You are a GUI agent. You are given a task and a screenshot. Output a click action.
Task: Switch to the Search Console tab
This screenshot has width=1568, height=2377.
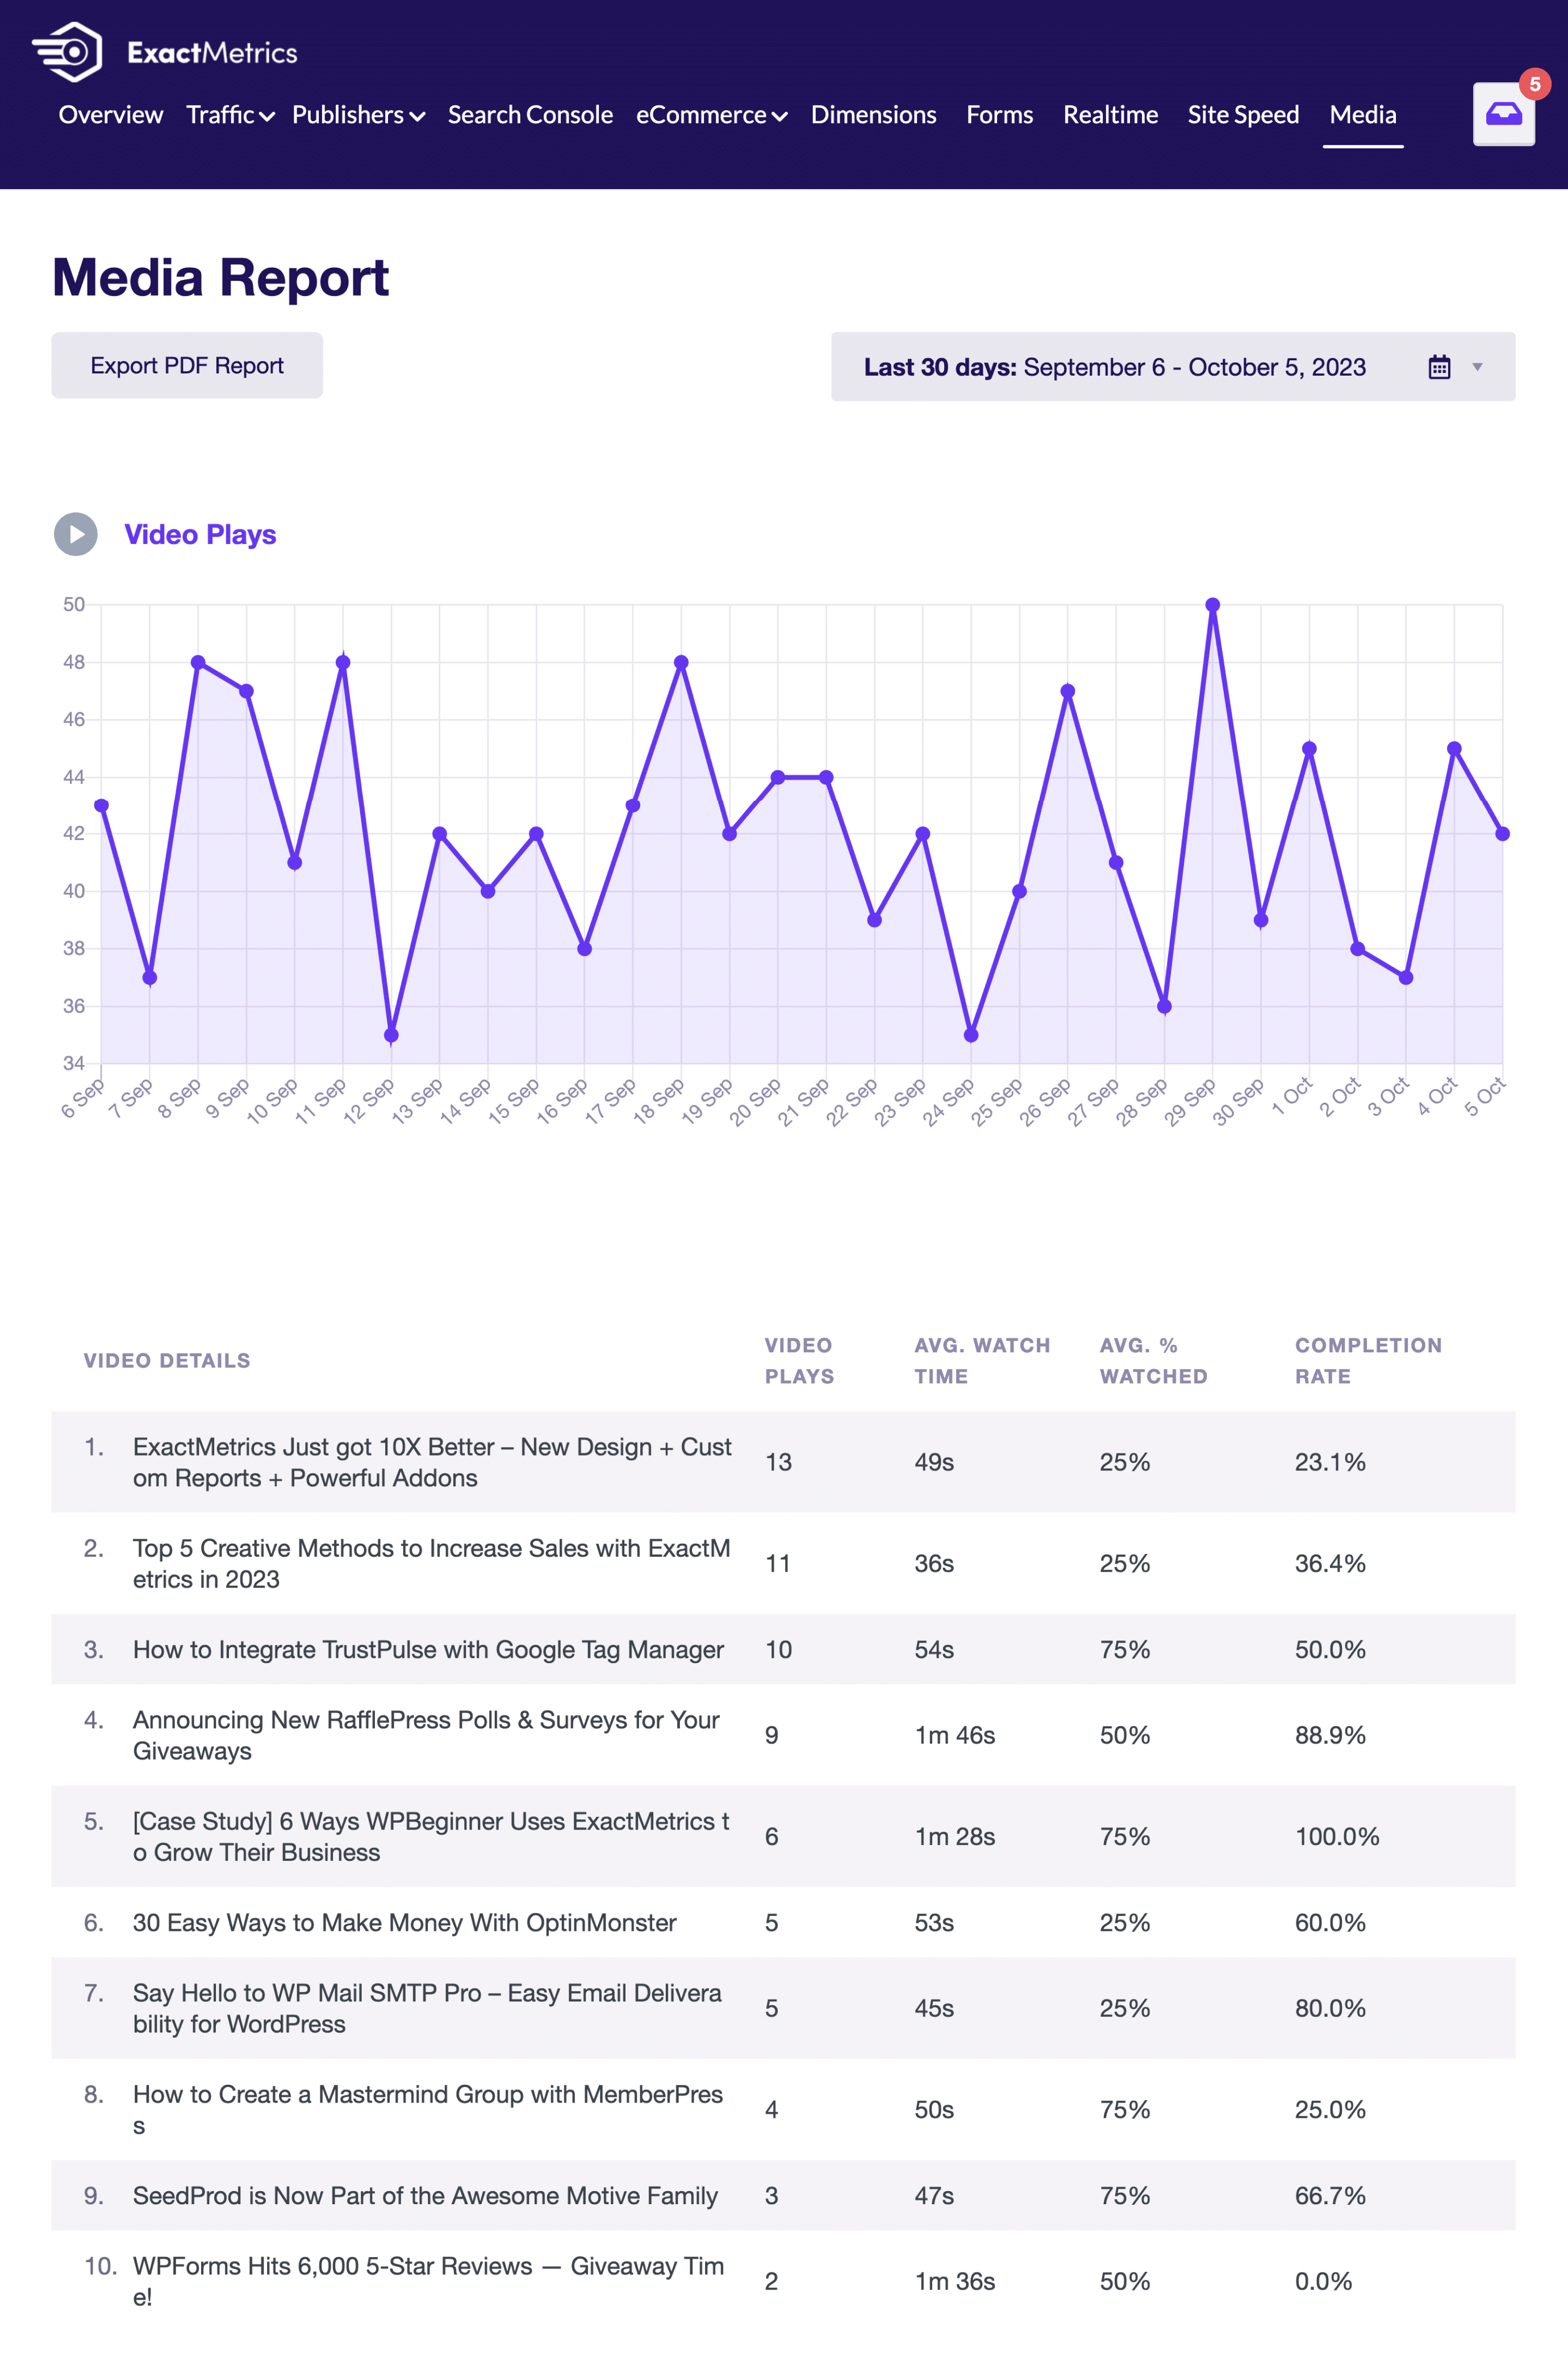point(530,115)
